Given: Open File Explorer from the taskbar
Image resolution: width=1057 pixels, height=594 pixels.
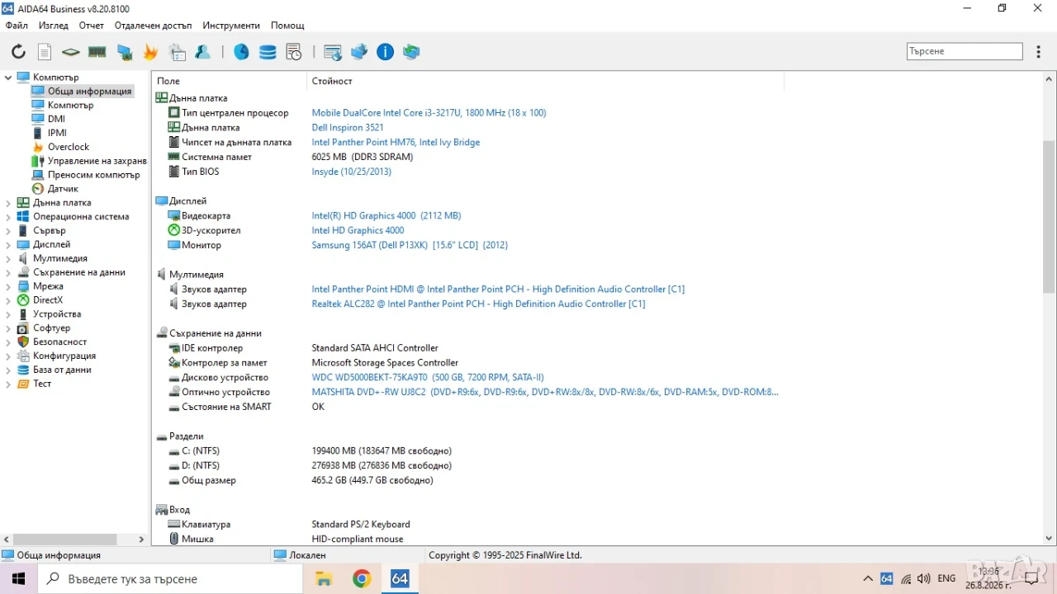Looking at the screenshot, I should 324,579.
